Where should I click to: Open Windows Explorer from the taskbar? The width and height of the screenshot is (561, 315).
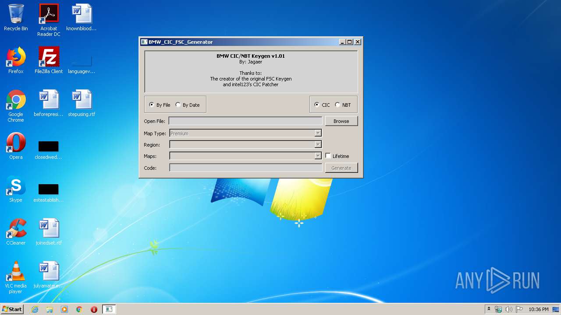50,309
